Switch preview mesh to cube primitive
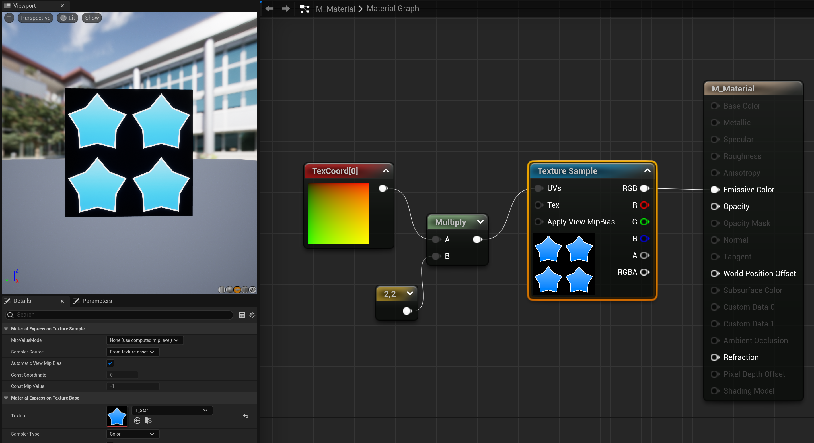814x443 pixels. (x=245, y=290)
